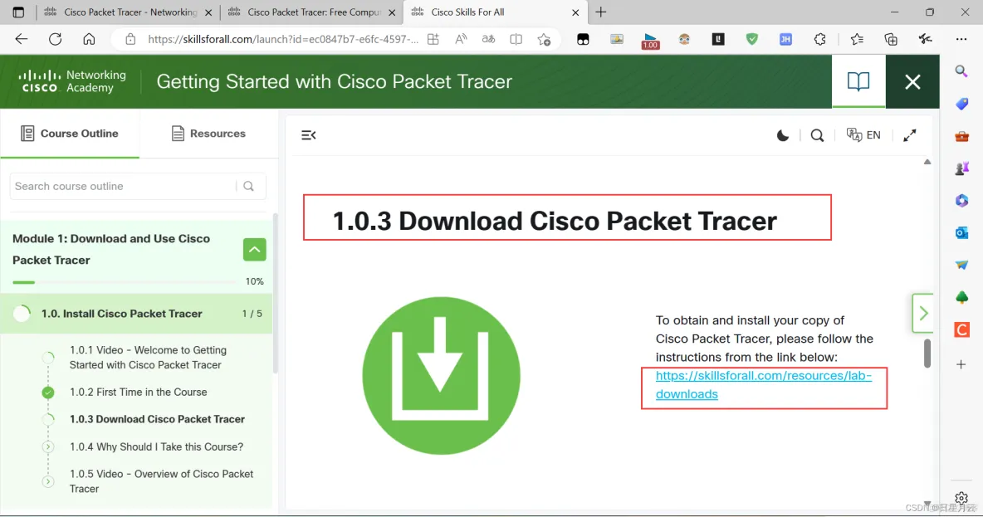Open the browser extensions puzzle icon
This screenshot has height=517, width=983.
pyautogui.click(x=820, y=39)
